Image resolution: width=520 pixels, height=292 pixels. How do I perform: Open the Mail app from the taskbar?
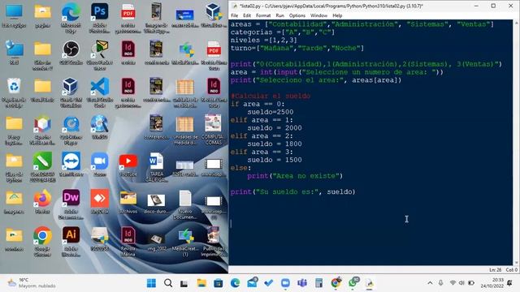tap(252, 283)
